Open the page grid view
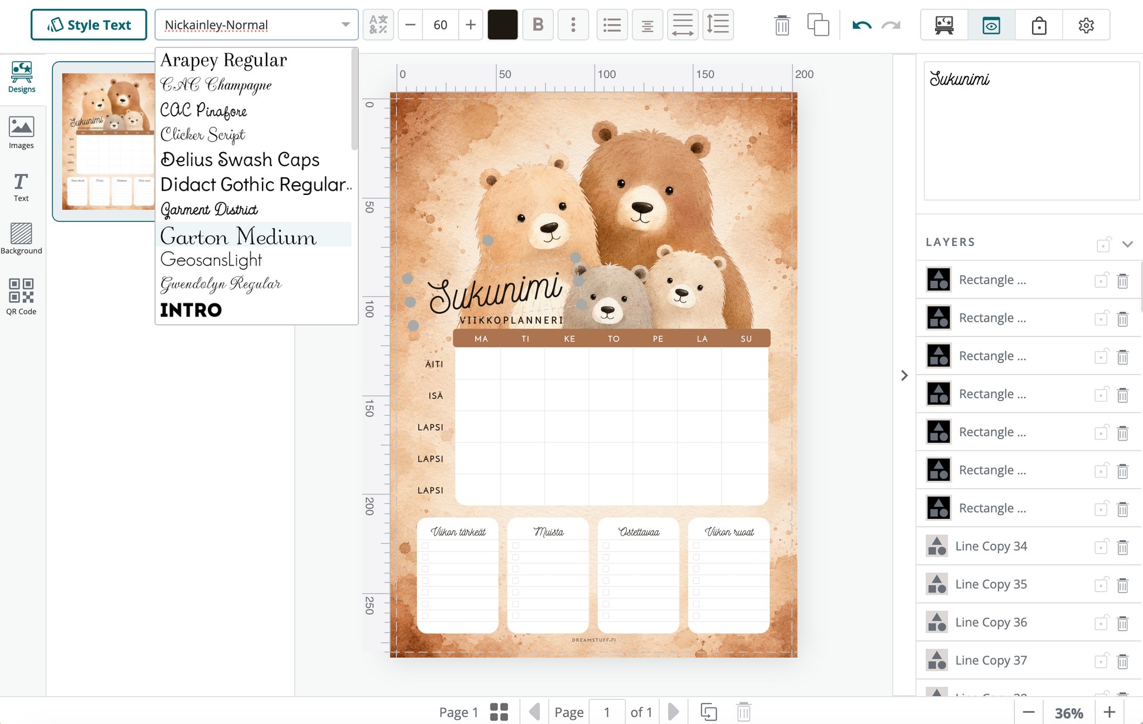Image resolution: width=1143 pixels, height=724 pixels. [499, 712]
